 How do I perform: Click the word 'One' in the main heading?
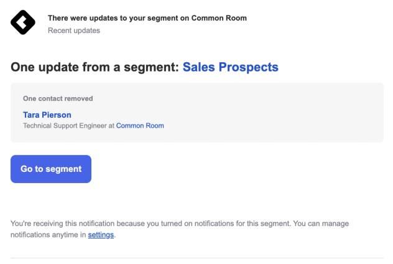(x=23, y=67)
